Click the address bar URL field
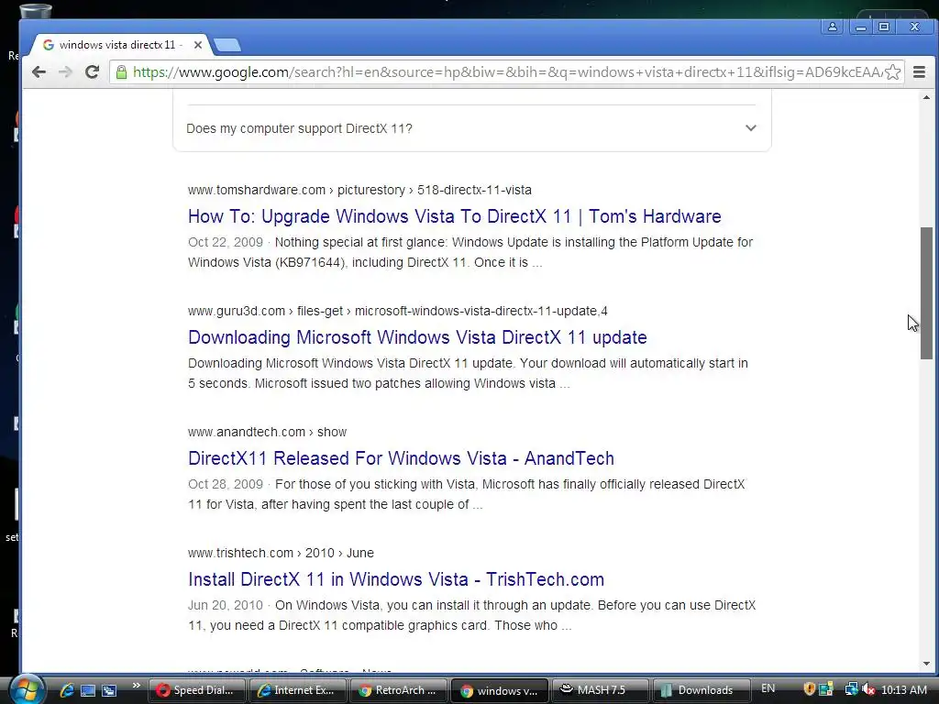 coord(506,71)
